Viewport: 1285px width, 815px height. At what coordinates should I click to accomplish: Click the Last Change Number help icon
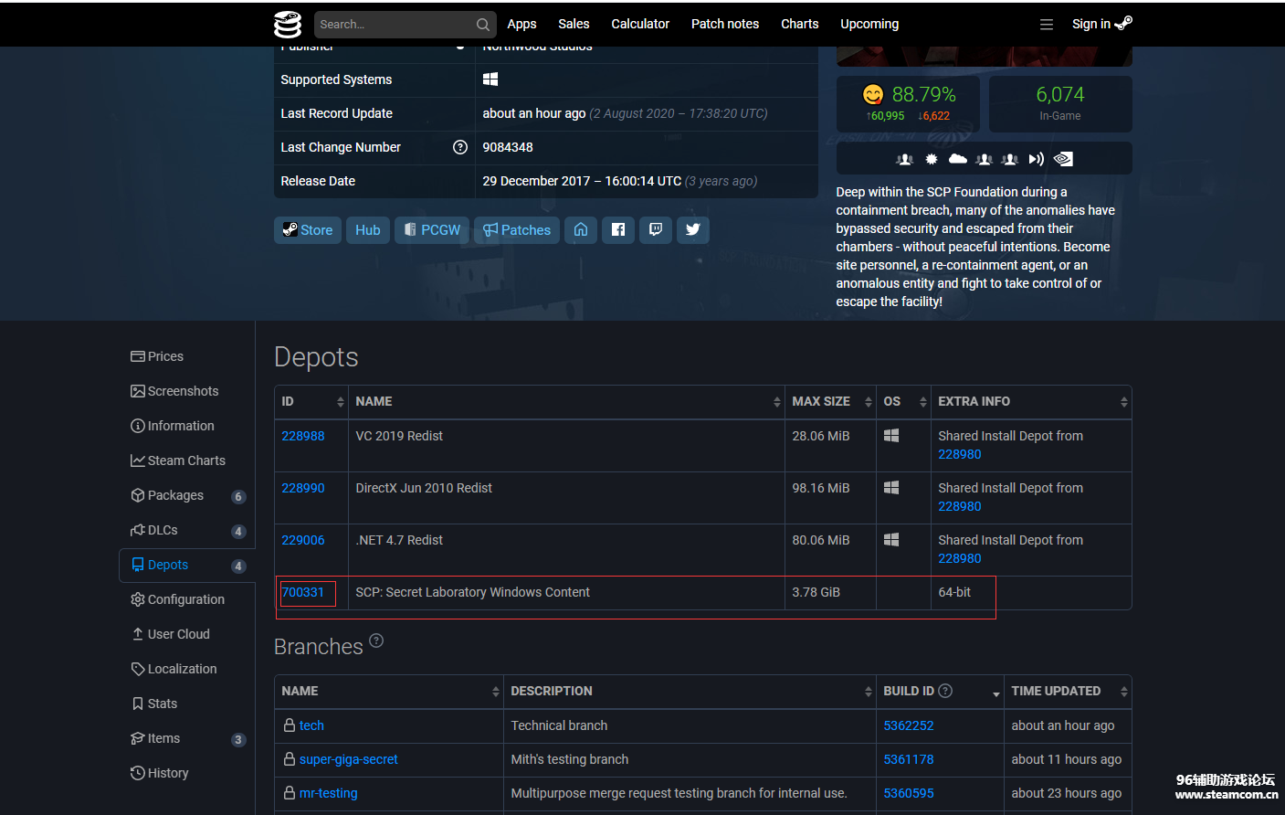[x=460, y=147]
